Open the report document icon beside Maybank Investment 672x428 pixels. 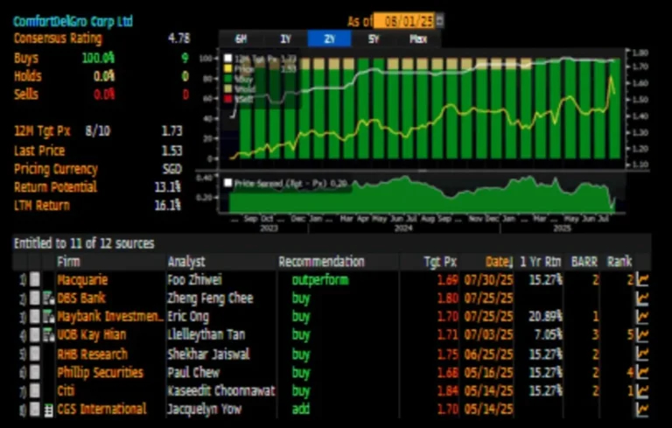(48, 317)
